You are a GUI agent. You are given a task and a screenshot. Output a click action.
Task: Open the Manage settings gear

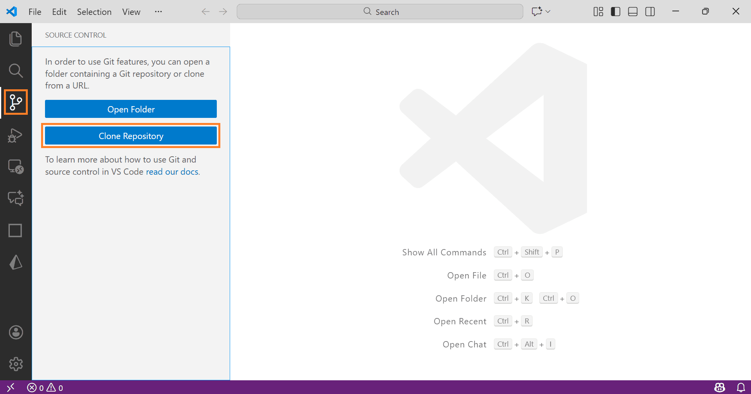pyautogui.click(x=16, y=364)
